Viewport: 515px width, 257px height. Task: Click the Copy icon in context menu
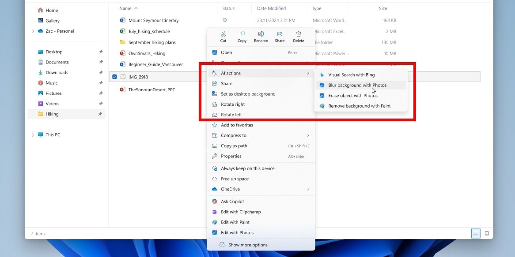pyautogui.click(x=242, y=34)
